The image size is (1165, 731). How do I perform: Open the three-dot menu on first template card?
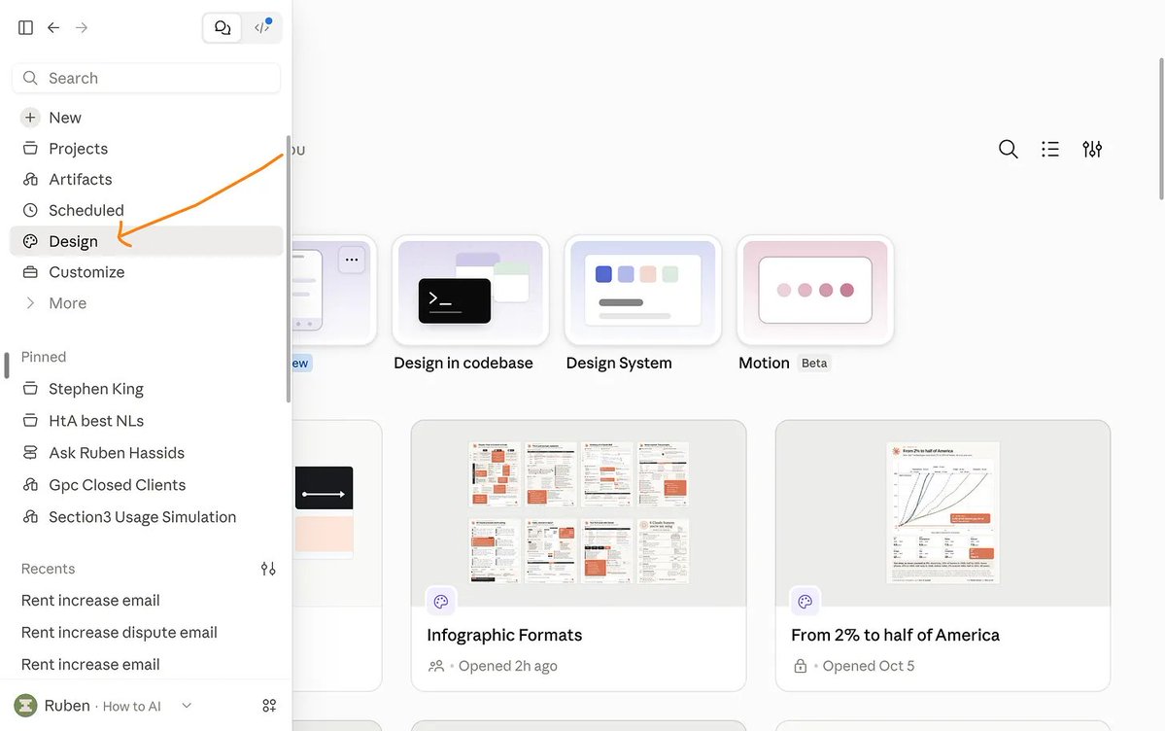point(352,260)
